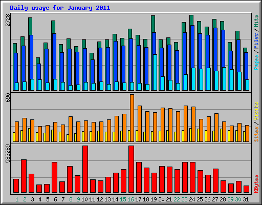Select the orange visits bar for day 1
This screenshot has width=262, height=205.
pos(17,132)
